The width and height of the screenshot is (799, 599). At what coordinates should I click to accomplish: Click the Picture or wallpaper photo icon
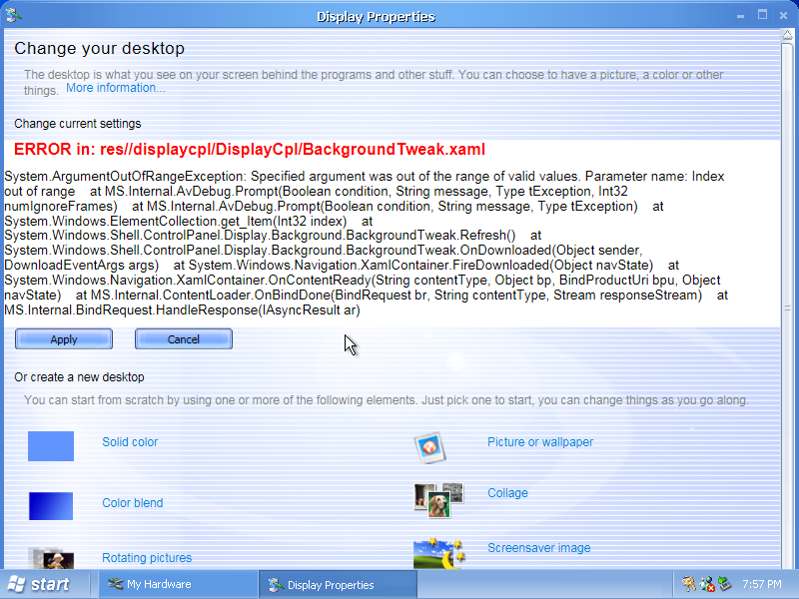(x=429, y=447)
